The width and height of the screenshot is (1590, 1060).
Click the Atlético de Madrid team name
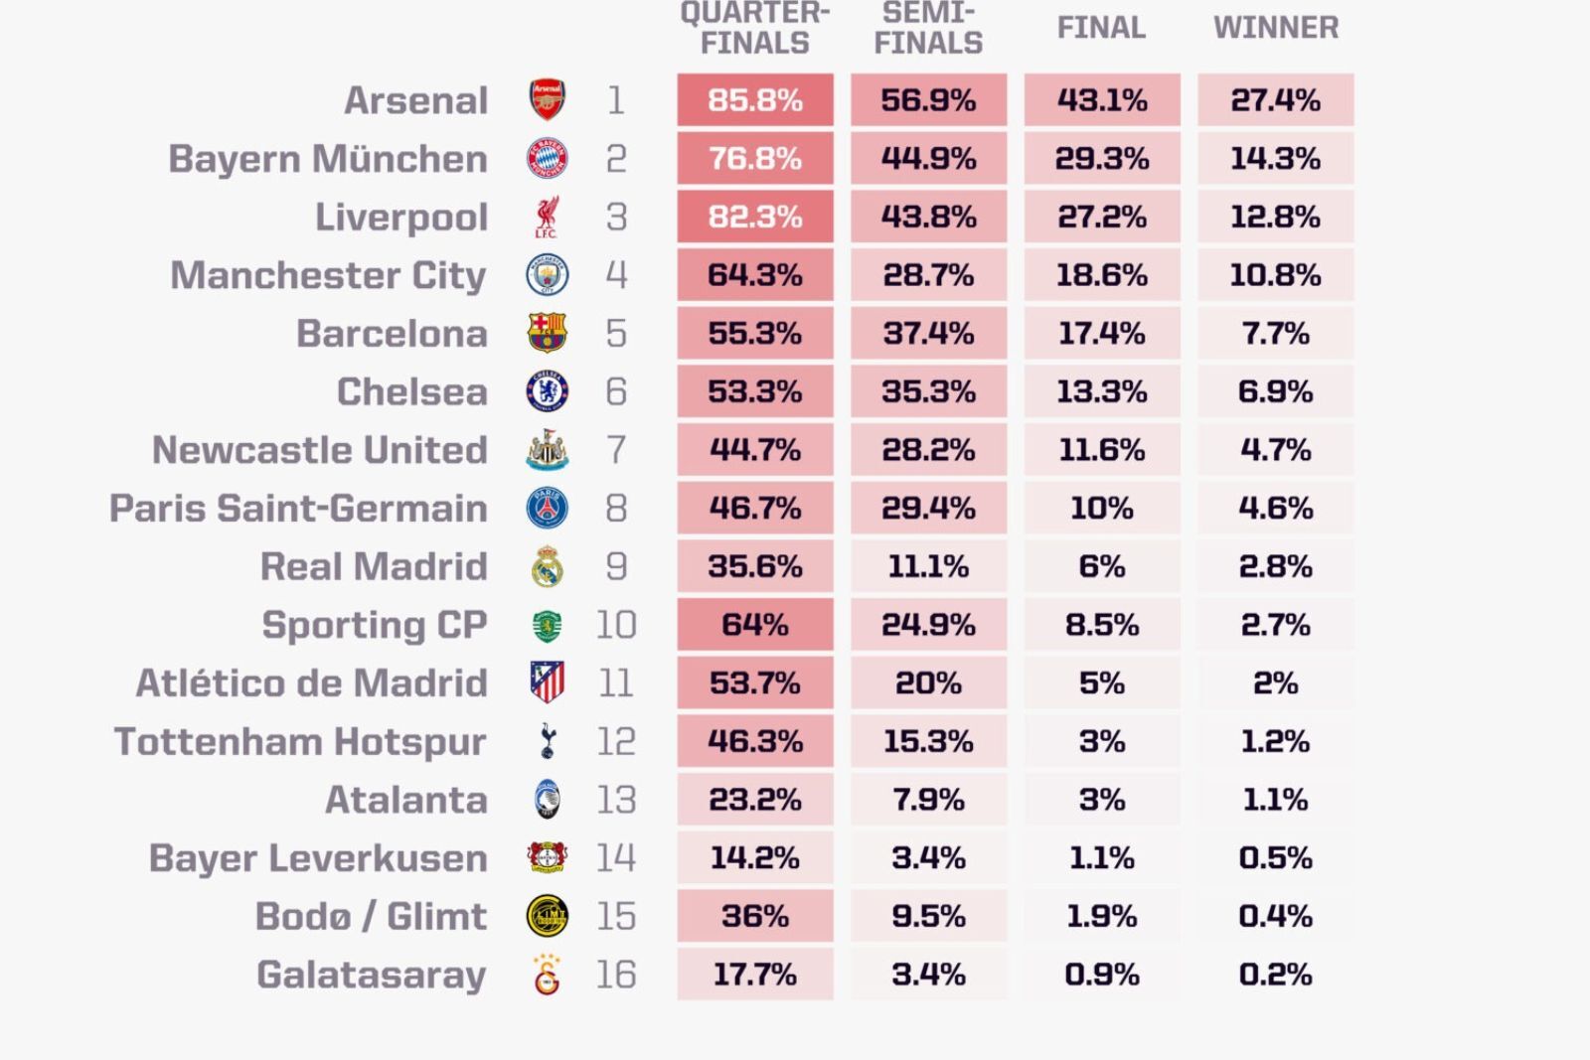coord(312,683)
